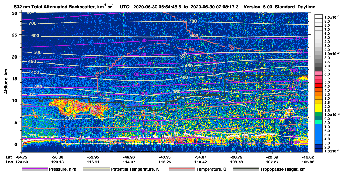Viewport: 342px width, 175px height.
Task: Click latitude value -40.93
Action: 165,157
